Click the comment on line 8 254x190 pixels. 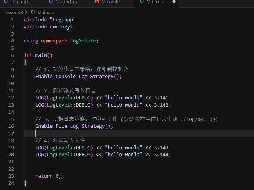coord(82,69)
